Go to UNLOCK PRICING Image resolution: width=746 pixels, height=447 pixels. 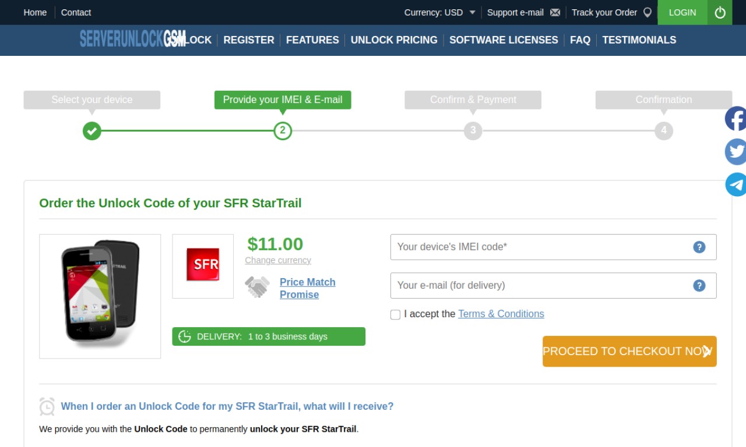coord(394,40)
